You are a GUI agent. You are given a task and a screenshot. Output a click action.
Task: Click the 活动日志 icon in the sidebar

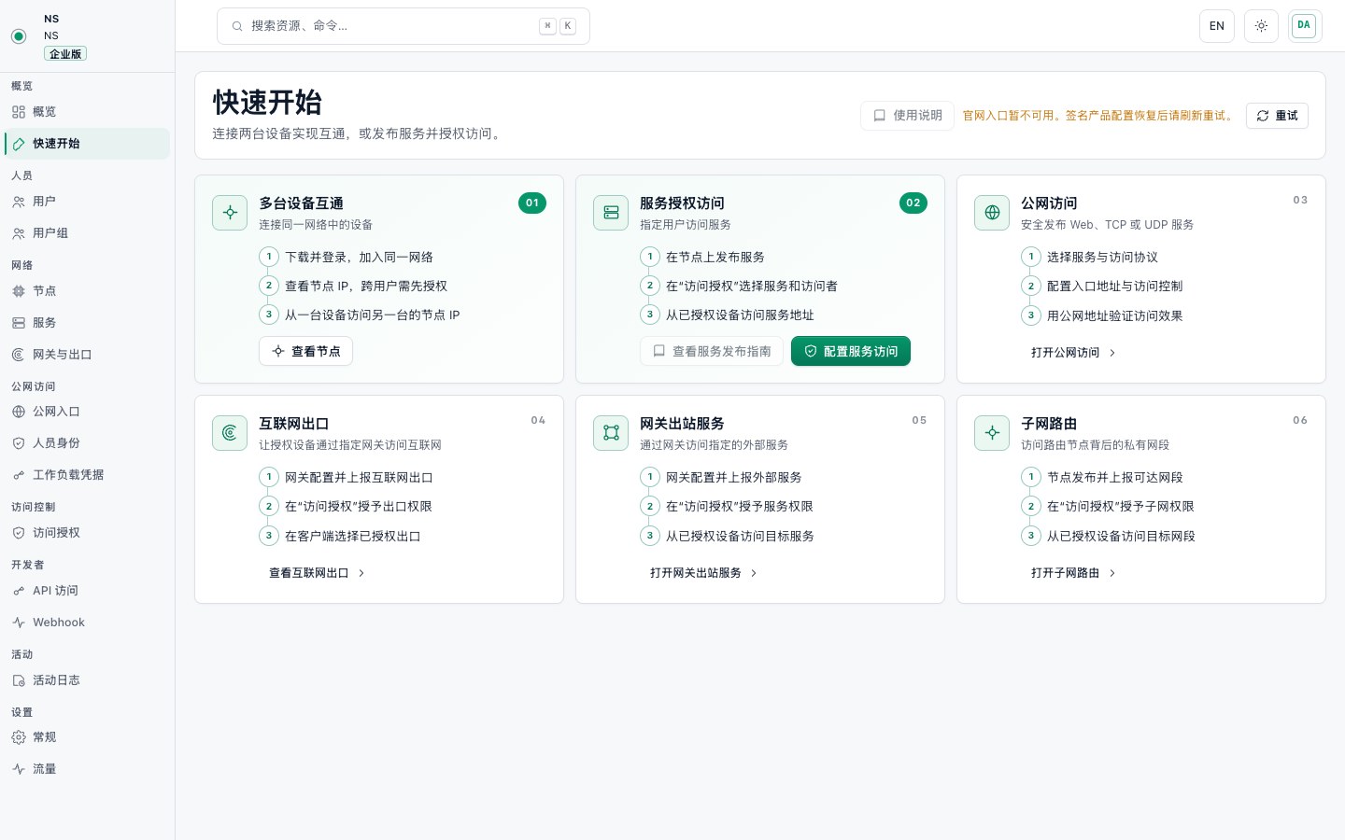point(19,680)
